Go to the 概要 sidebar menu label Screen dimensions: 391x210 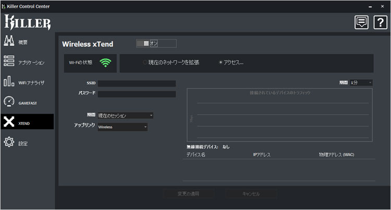click(23, 42)
